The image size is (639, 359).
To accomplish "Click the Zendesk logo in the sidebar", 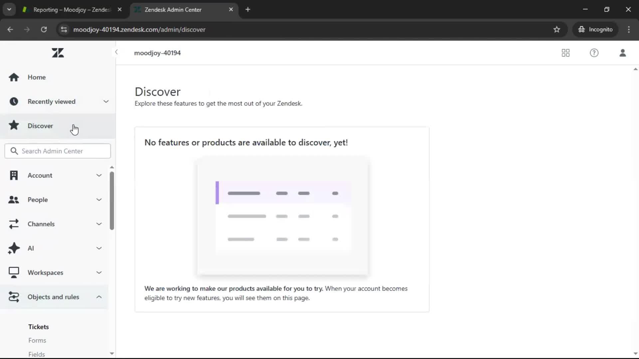I will (x=58, y=53).
